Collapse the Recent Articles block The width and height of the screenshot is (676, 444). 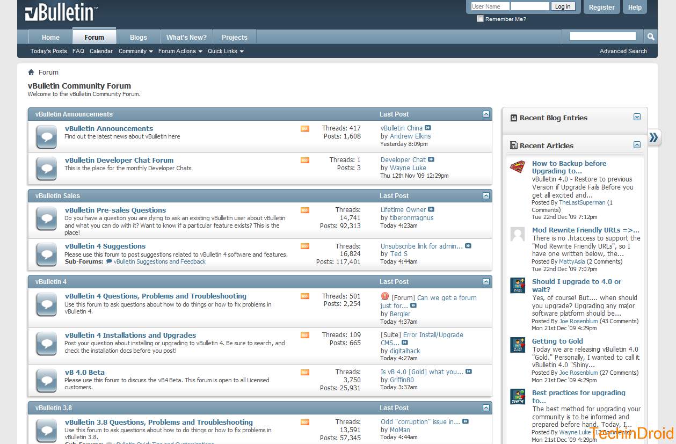(637, 145)
